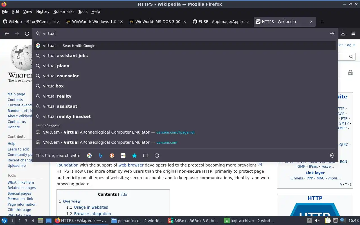Select 'virtual counselor' suggestion
This screenshot has height=225, width=360.
point(185,76)
